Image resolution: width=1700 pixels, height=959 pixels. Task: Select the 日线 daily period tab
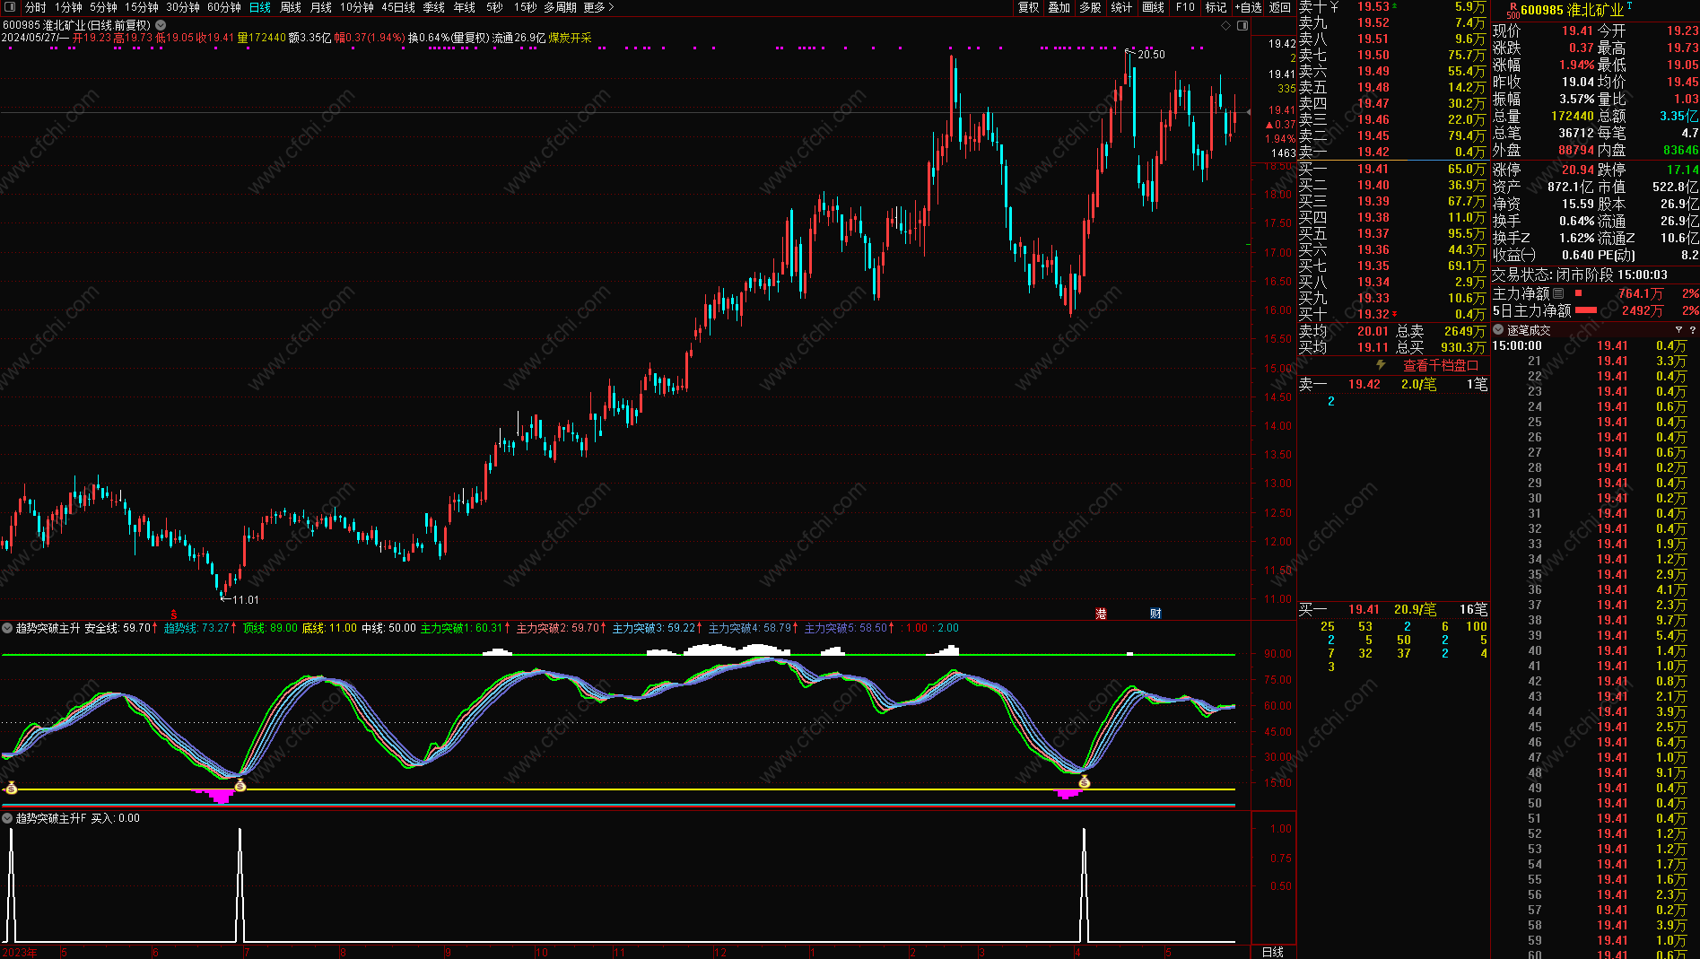pos(260,7)
